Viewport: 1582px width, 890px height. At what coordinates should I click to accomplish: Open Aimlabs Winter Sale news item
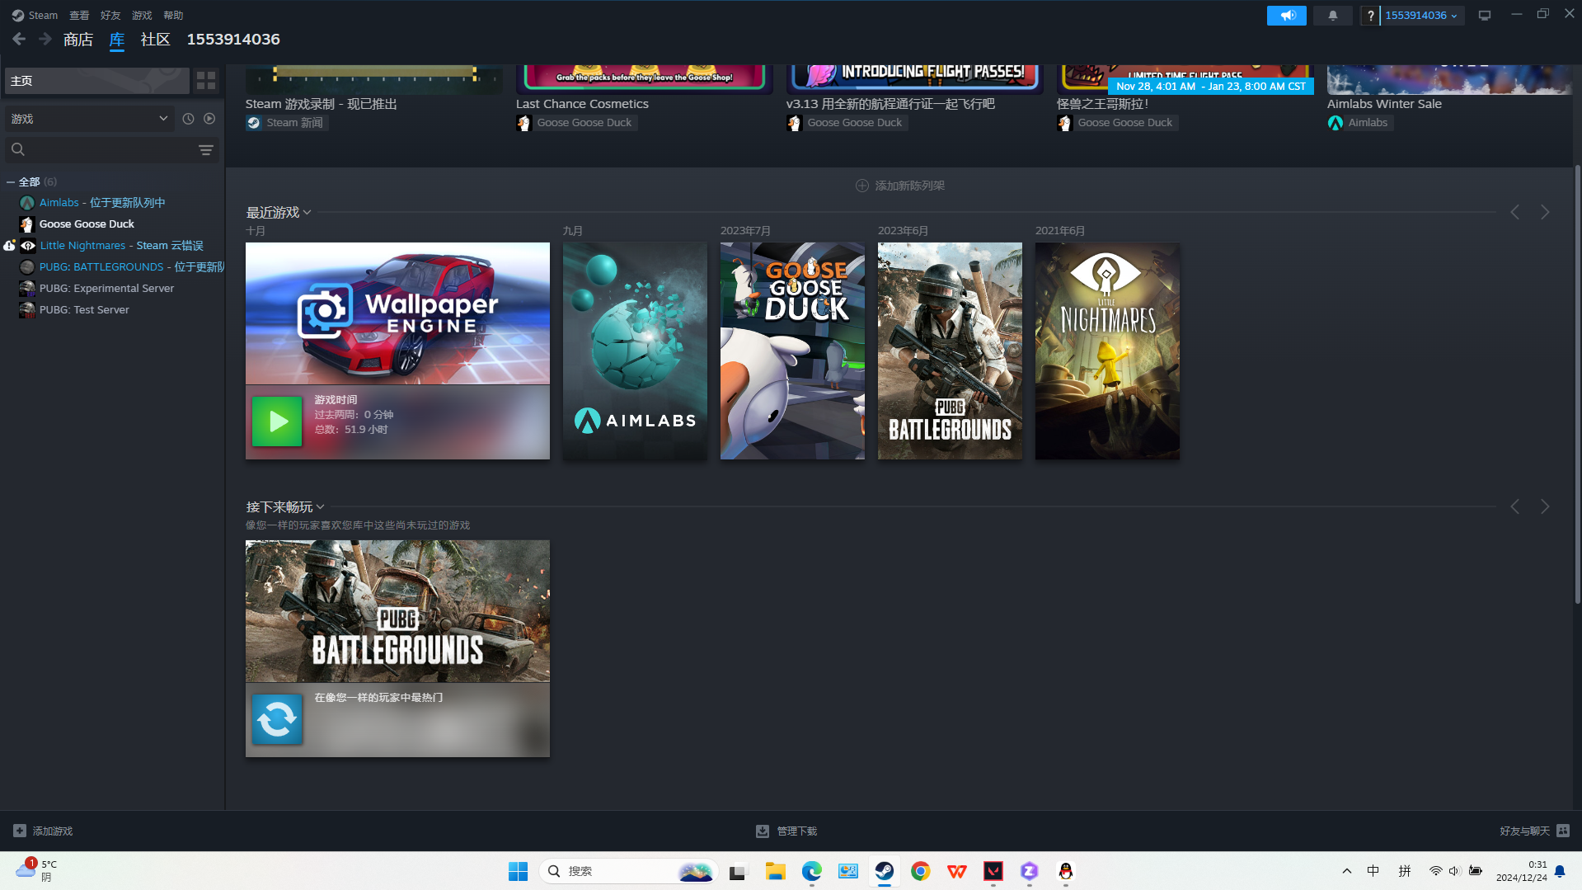pyautogui.click(x=1384, y=104)
